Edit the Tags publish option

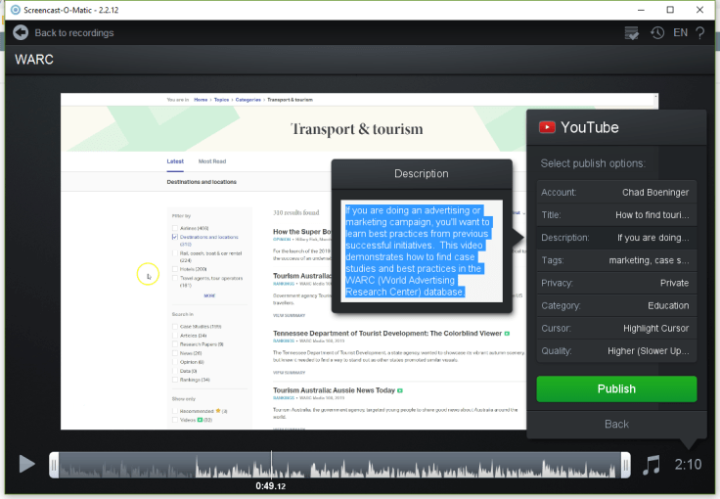616,260
